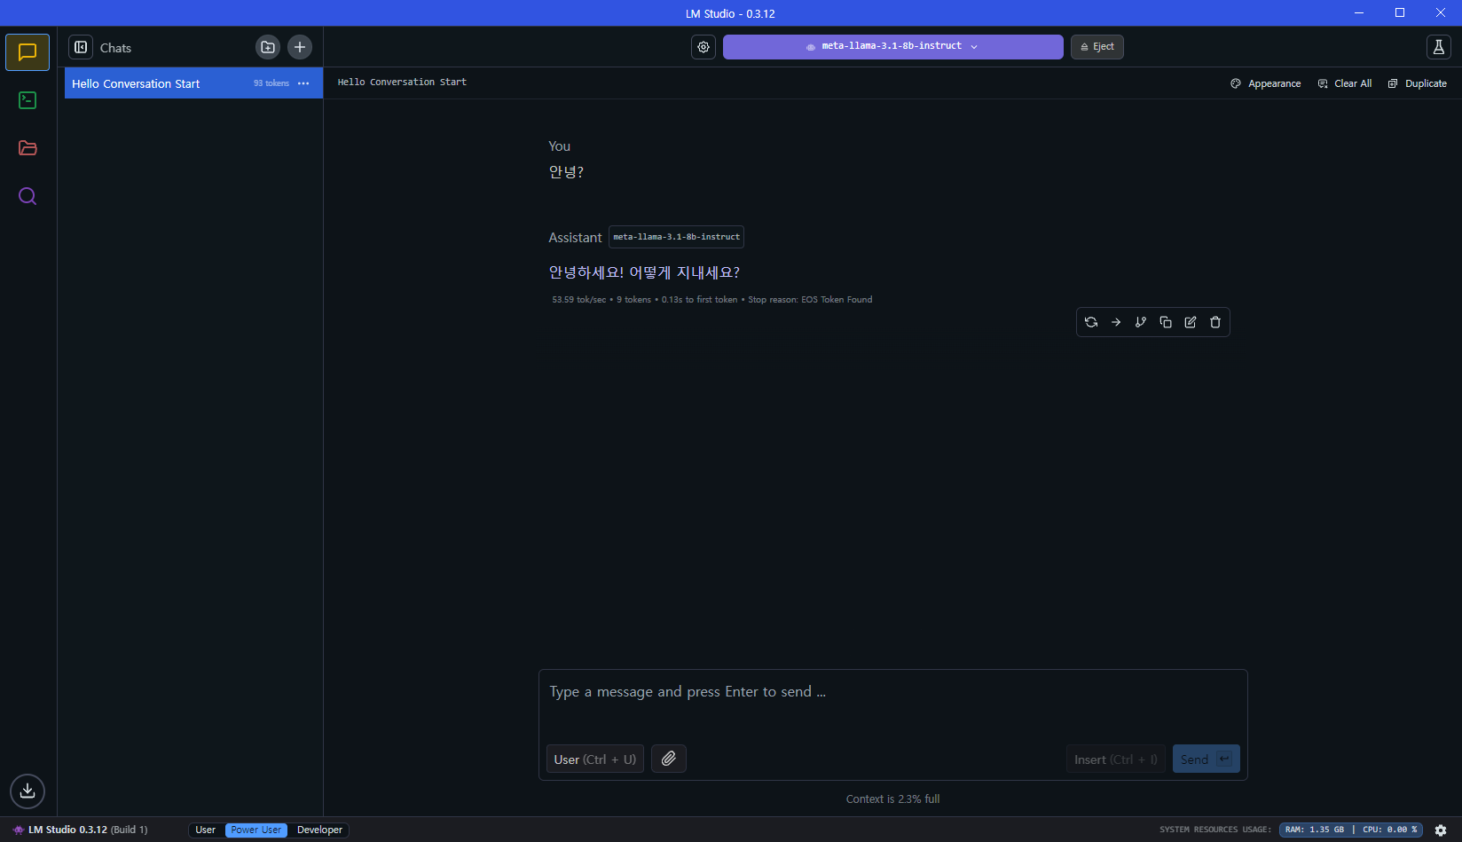Switch to Power User mode

[256, 830]
